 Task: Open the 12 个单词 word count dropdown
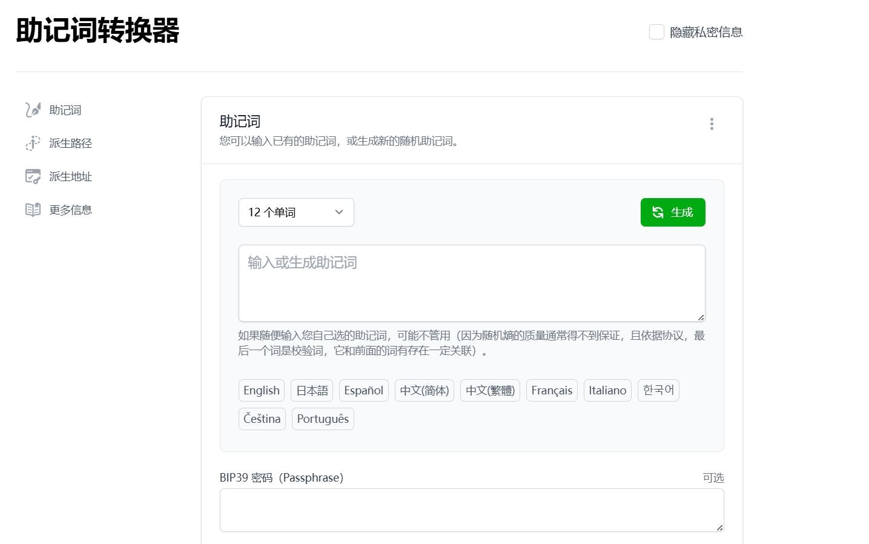pos(296,212)
